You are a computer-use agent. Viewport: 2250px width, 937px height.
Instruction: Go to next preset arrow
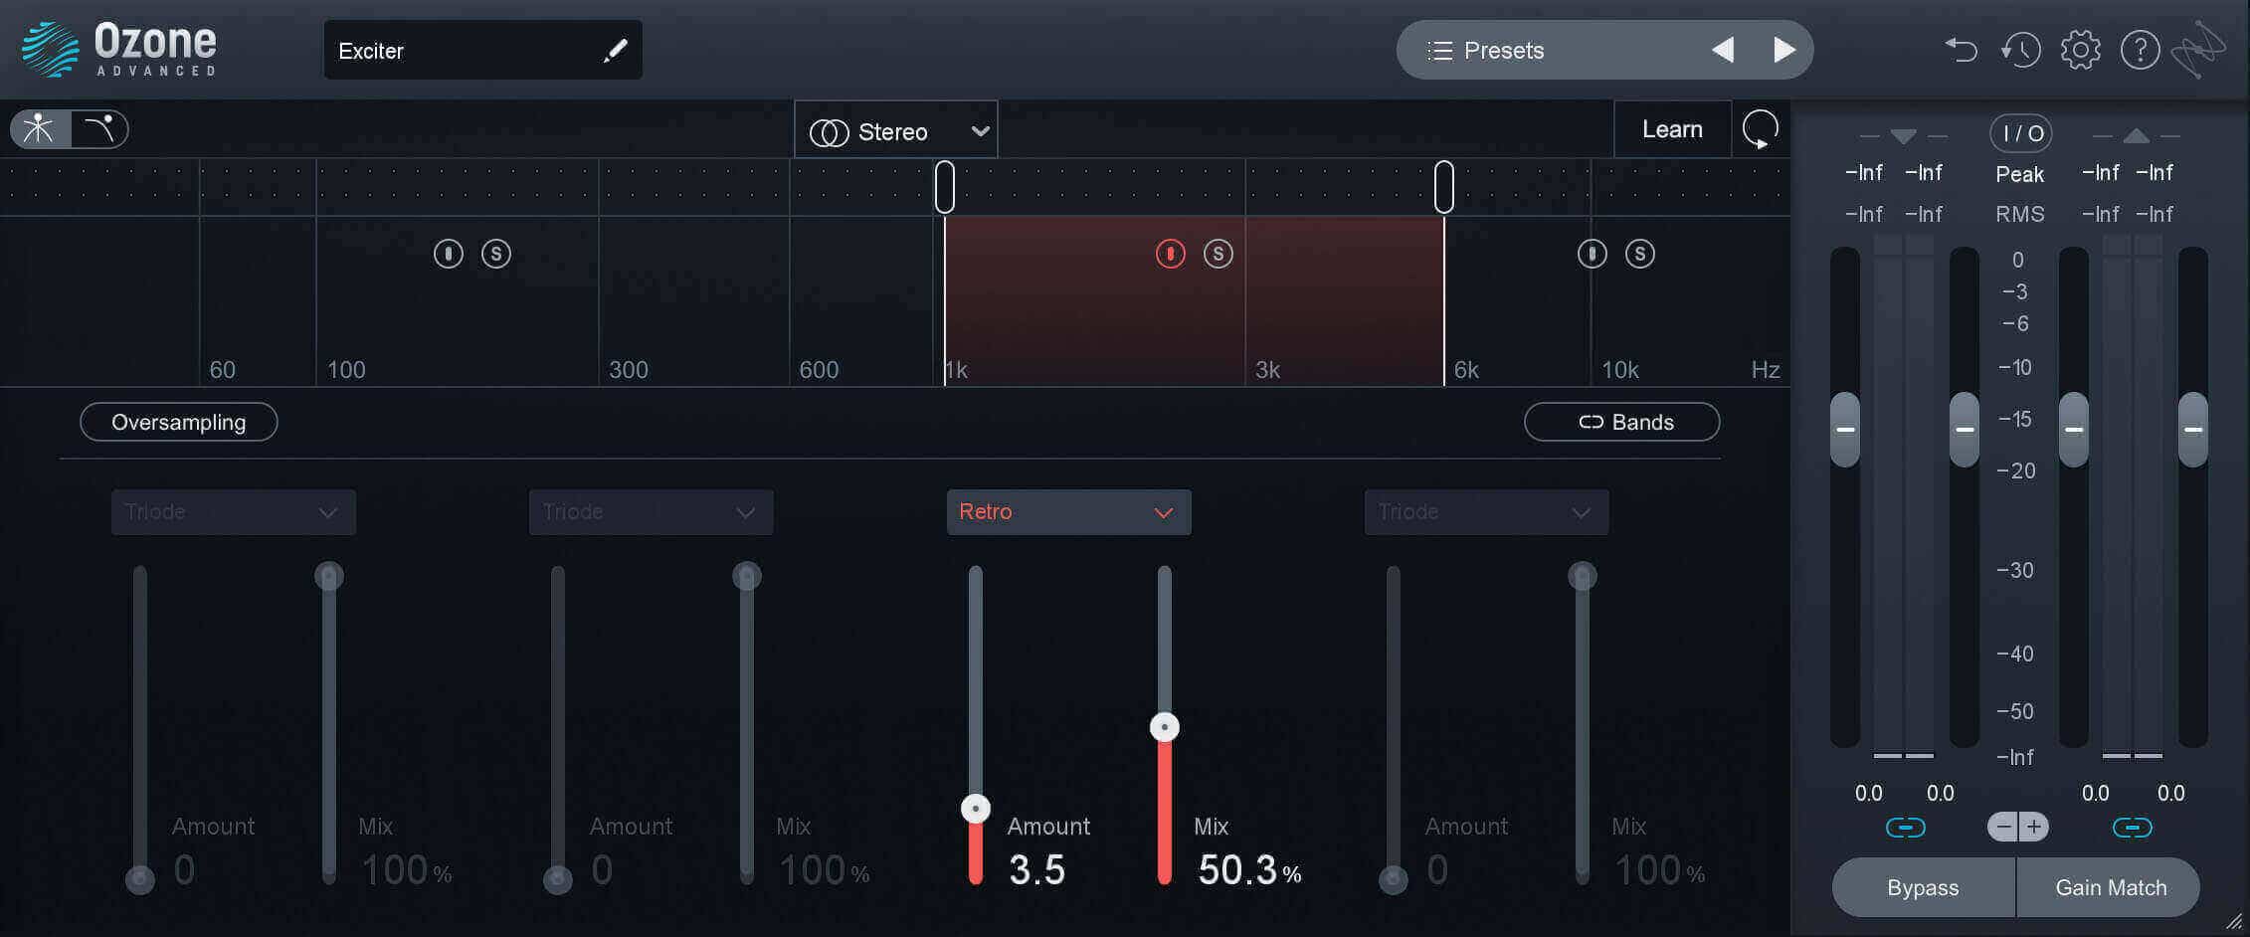[x=1784, y=50]
